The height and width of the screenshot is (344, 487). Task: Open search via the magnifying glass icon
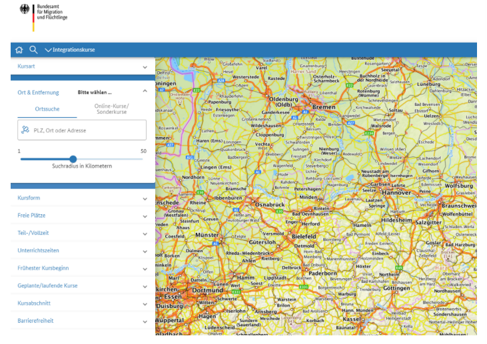pos(33,50)
